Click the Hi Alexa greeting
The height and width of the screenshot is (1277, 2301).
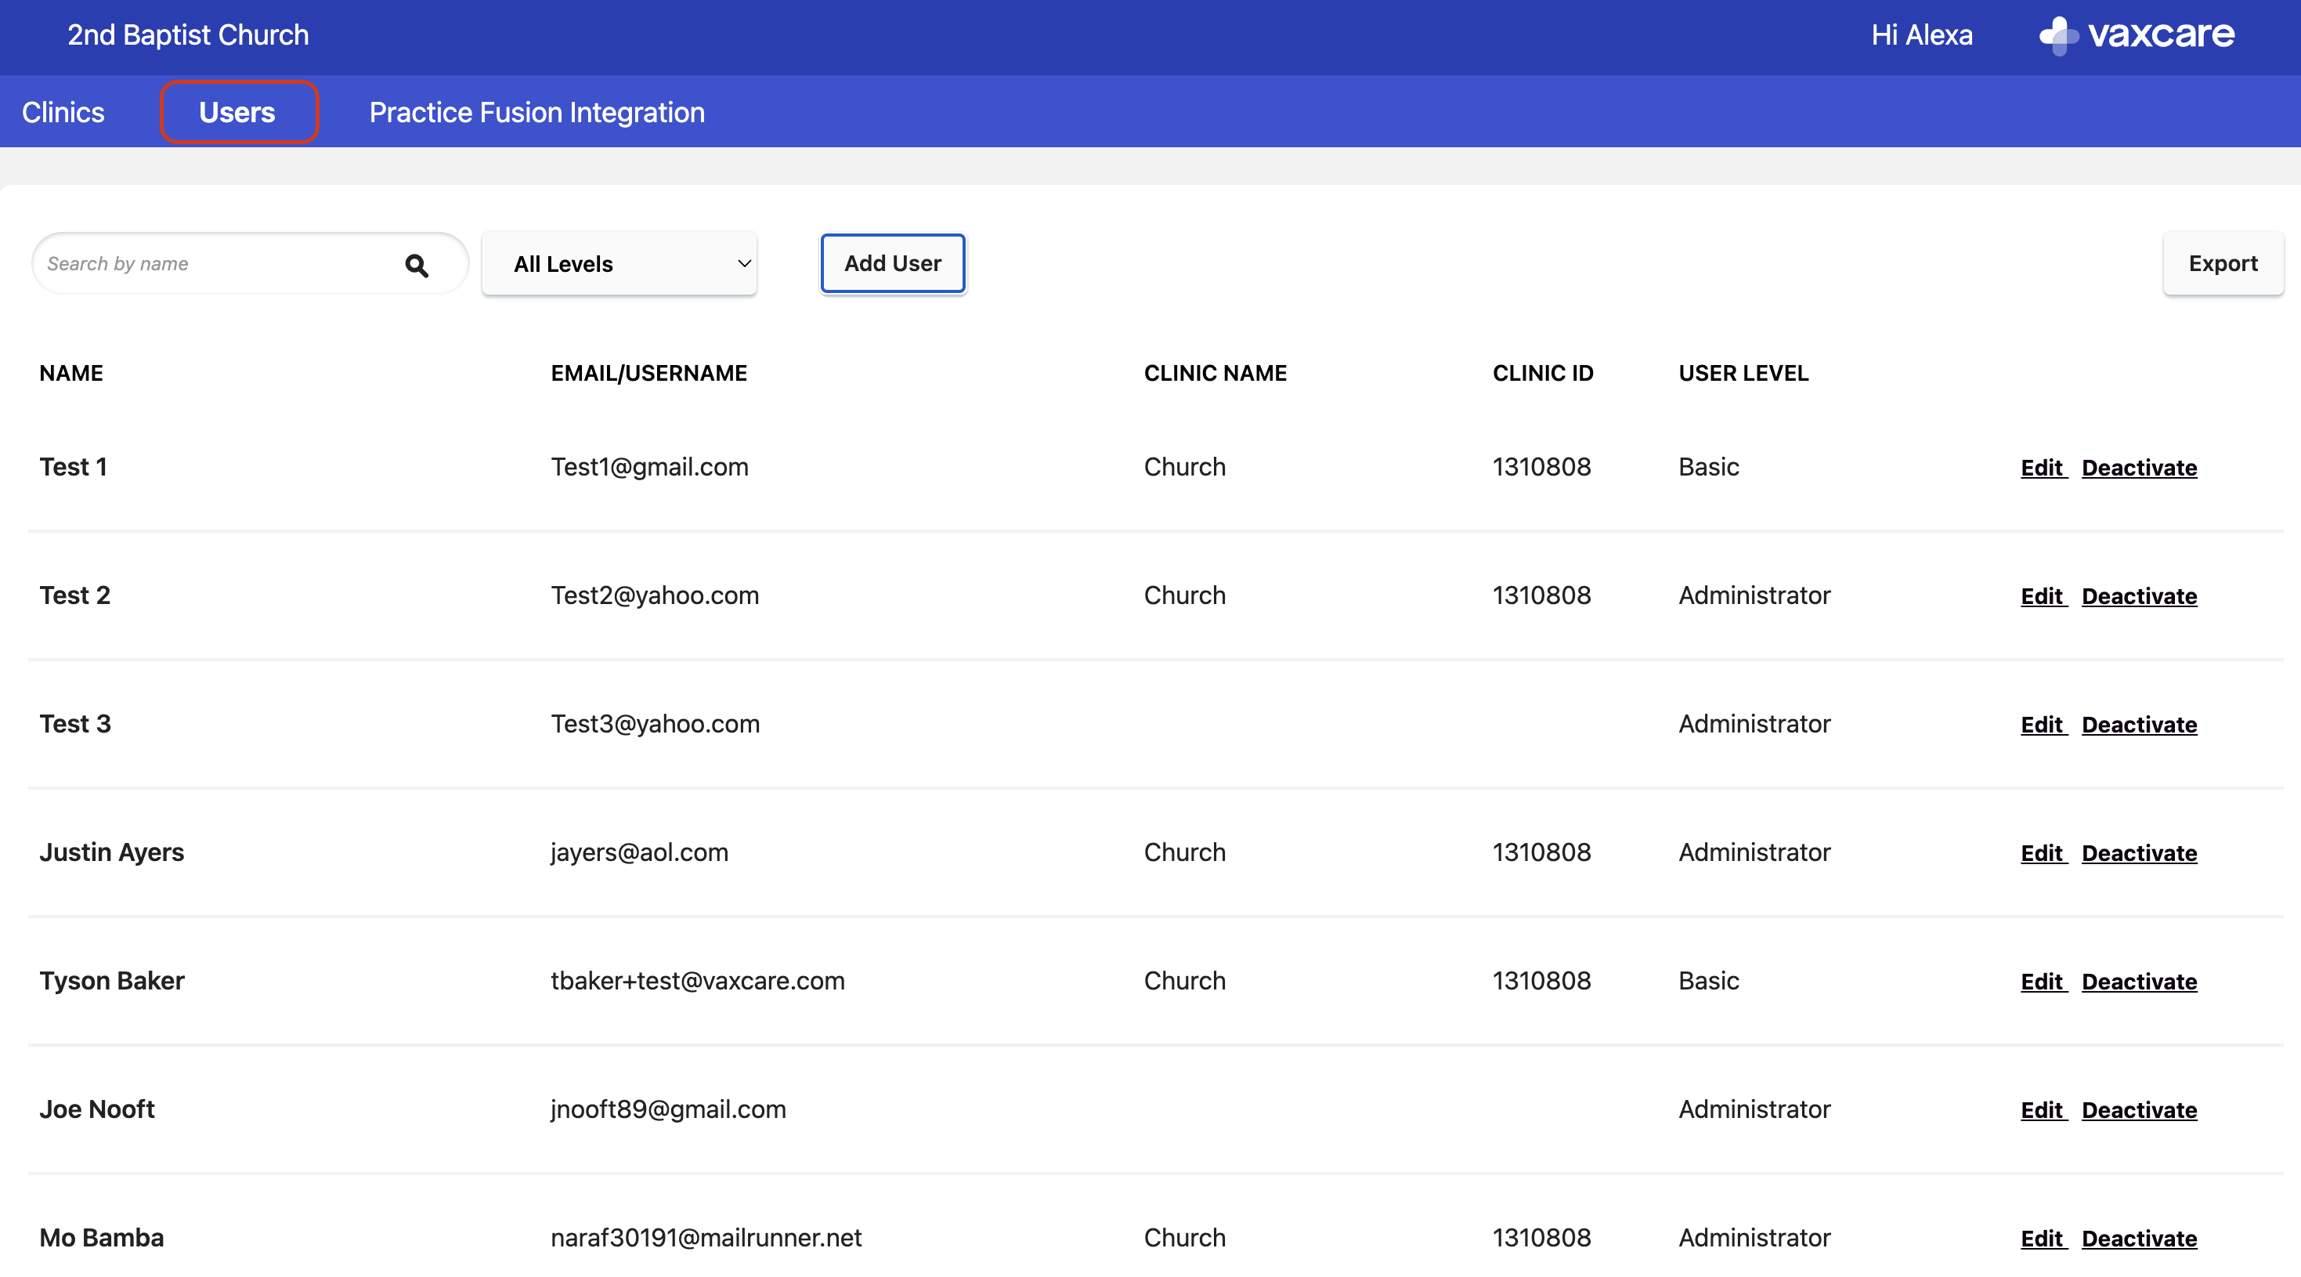click(1921, 36)
